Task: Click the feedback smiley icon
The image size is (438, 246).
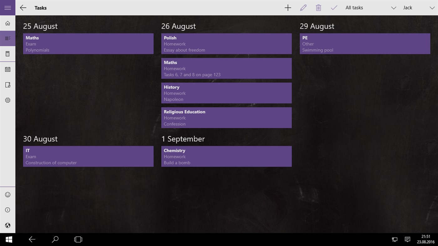Action: tap(8, 194)
